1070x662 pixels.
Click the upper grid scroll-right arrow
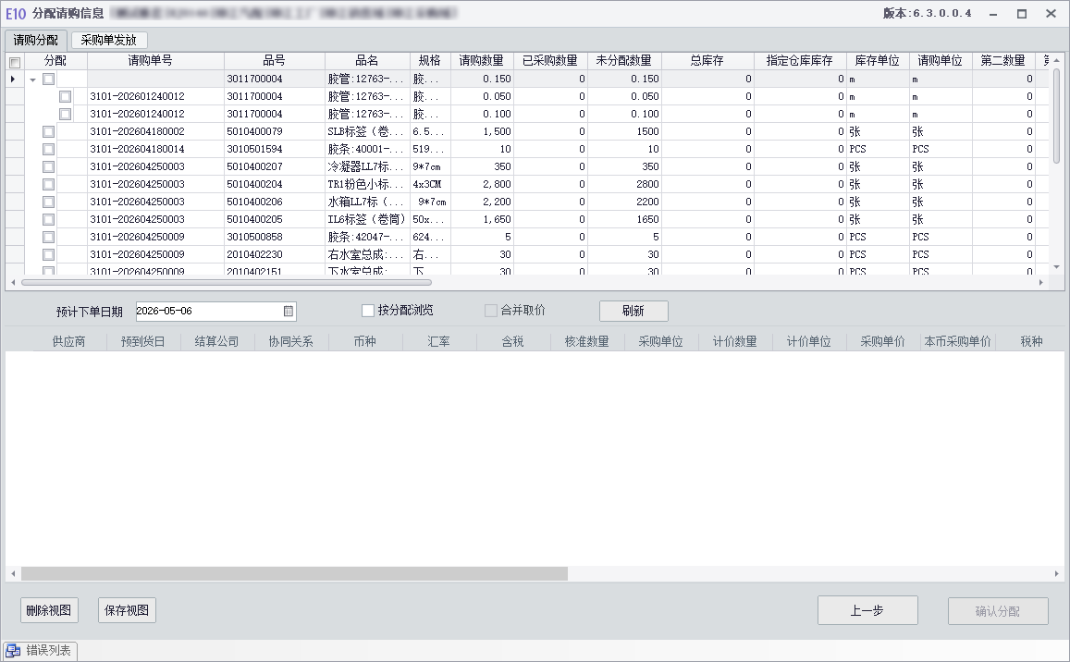coord(1041,283)
